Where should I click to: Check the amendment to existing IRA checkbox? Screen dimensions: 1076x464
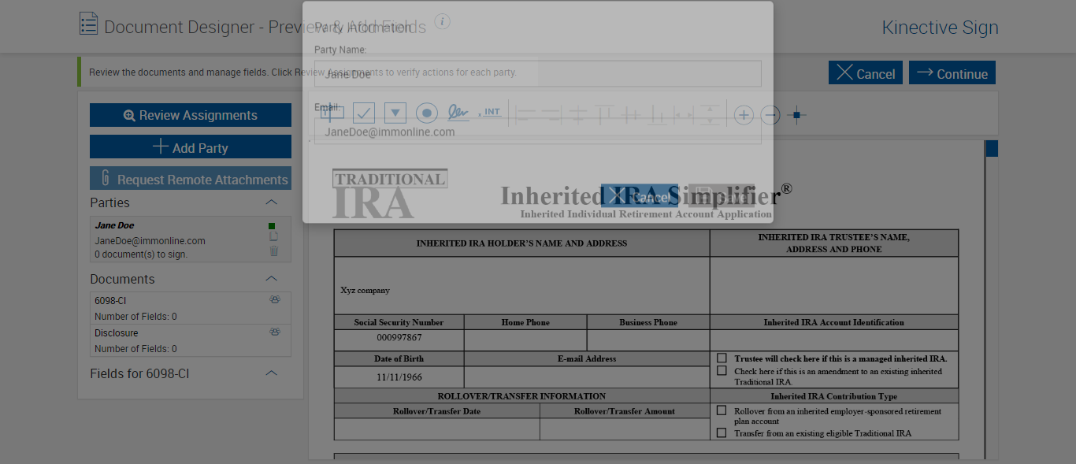coord(722,370)
